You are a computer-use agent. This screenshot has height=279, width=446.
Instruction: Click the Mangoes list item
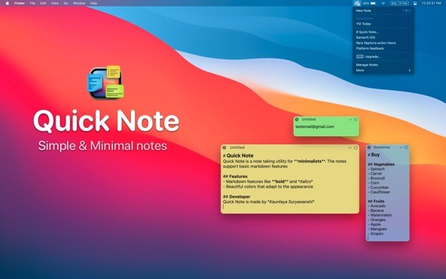(377, 229)
